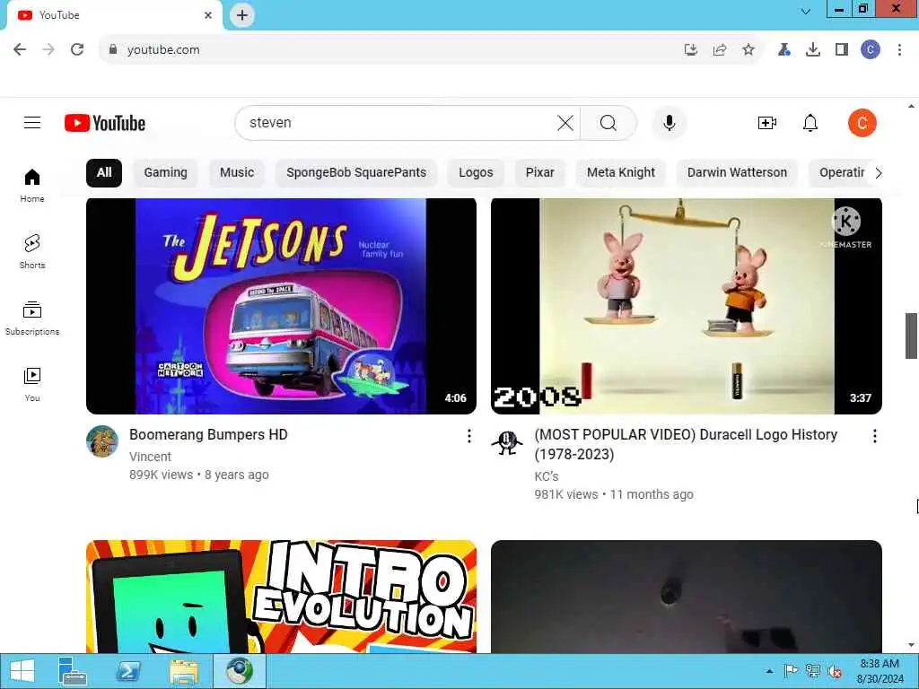Reload the YouTube page
Screen dimensions: 919x689
click(77, 50)
